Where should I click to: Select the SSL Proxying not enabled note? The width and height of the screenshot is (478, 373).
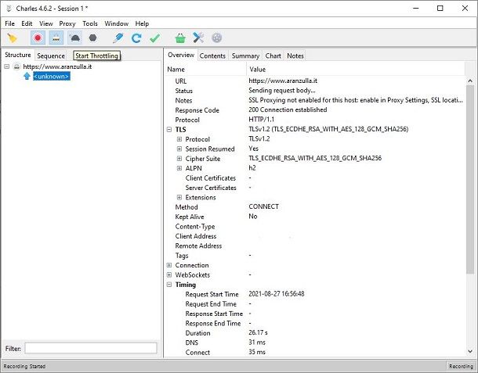click(356, 100)
